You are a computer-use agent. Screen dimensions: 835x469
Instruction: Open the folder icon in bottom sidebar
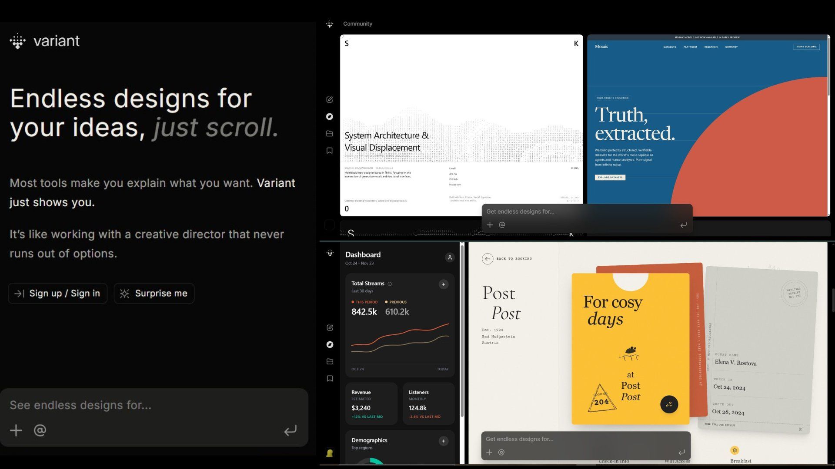330,361
